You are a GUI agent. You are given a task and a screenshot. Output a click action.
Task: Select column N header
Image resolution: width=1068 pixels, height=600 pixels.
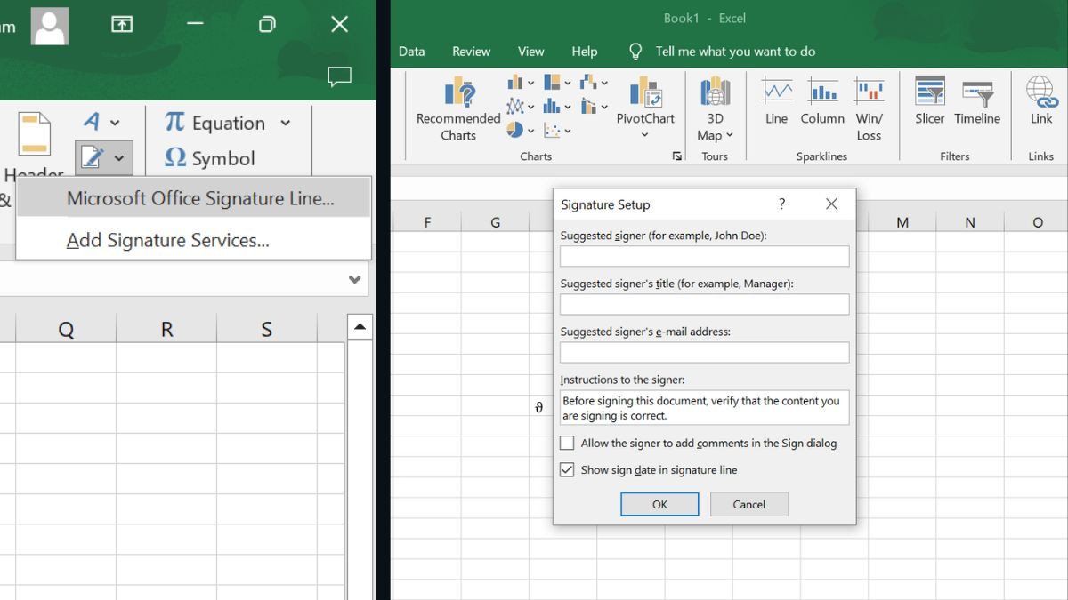tap(970, 222)
